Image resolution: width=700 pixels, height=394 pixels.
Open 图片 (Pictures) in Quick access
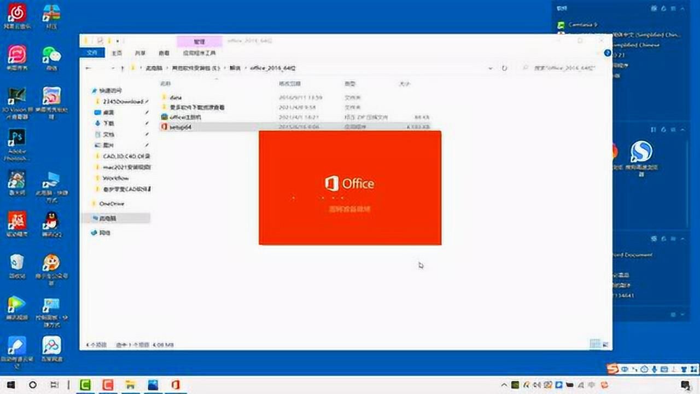click(108, 145)
